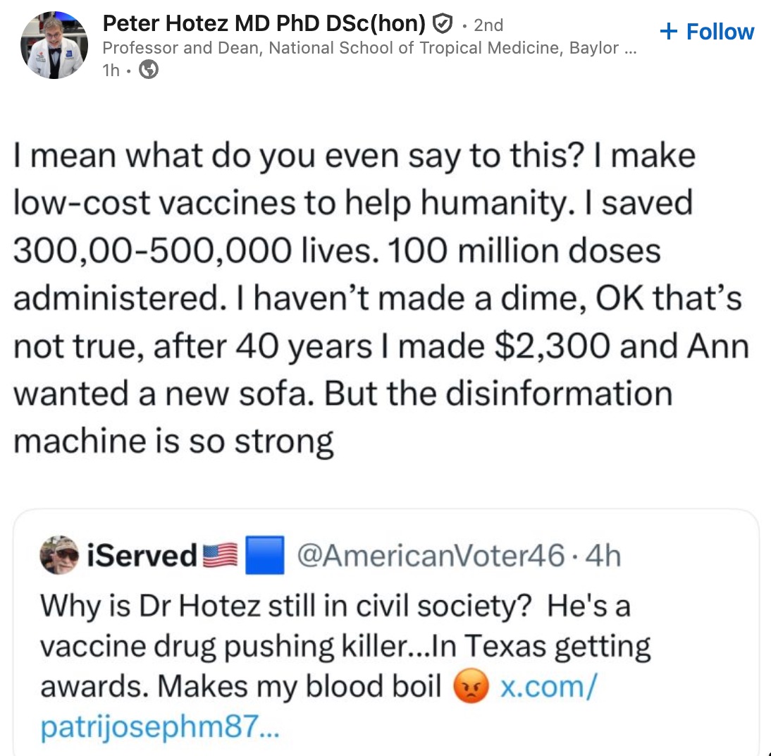Follow Peter Hotez via the Follow button
Viewport: 771px width, 756px height.
[706, 31]
